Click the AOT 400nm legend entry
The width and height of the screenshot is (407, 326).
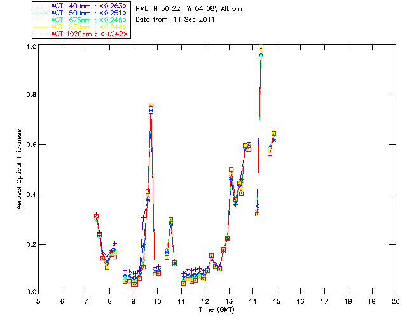81,6
